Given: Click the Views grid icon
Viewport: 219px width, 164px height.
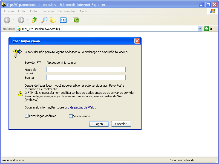Looking at the screenshot, I should 63,20.
